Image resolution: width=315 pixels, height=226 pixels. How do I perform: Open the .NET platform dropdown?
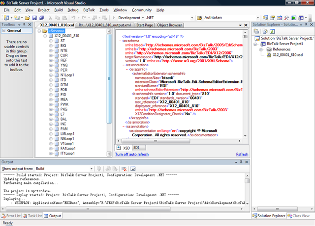[x=192, y=18]
